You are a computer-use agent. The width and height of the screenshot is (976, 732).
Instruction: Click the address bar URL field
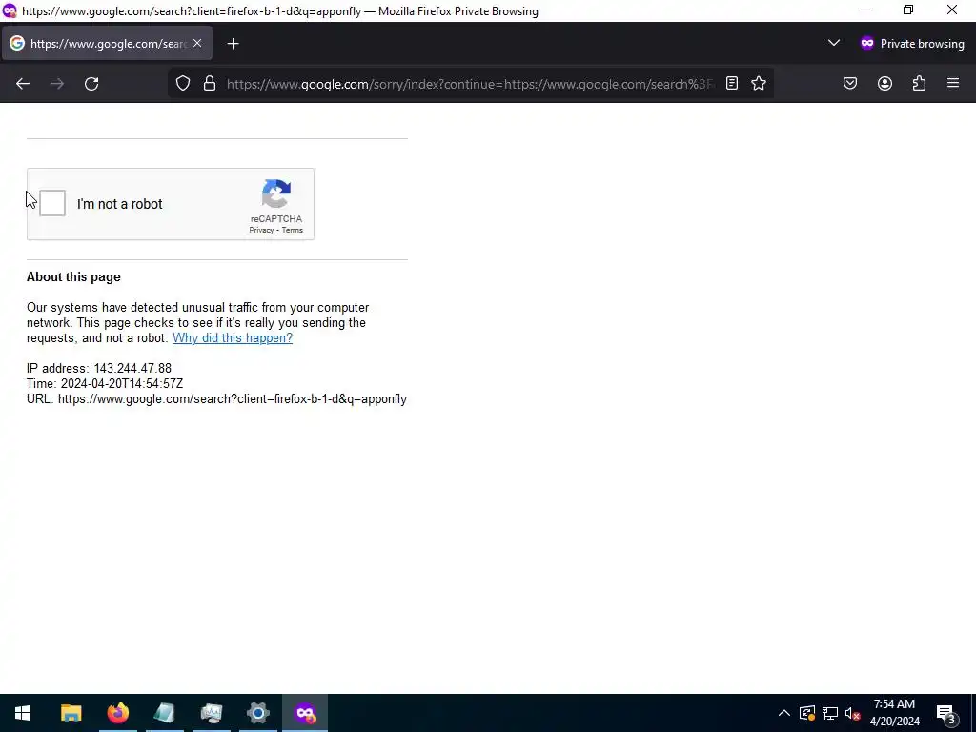[x=471, y=84]
